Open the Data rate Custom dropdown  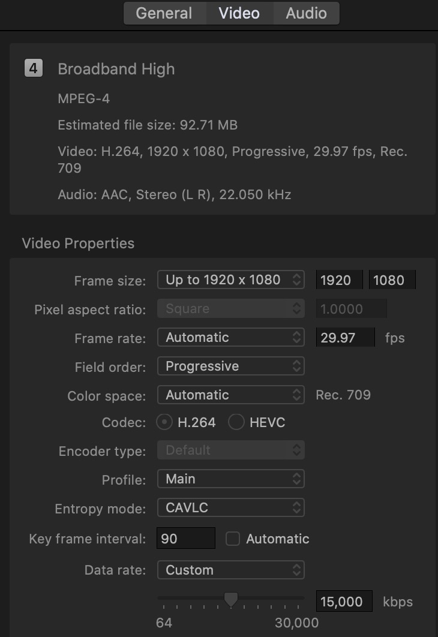pos(230,570)
